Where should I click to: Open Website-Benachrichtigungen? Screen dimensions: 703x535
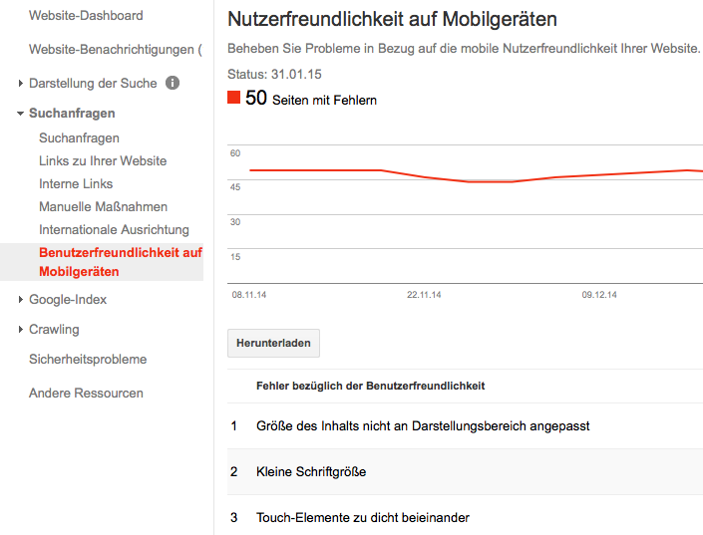tap(116, 49)
